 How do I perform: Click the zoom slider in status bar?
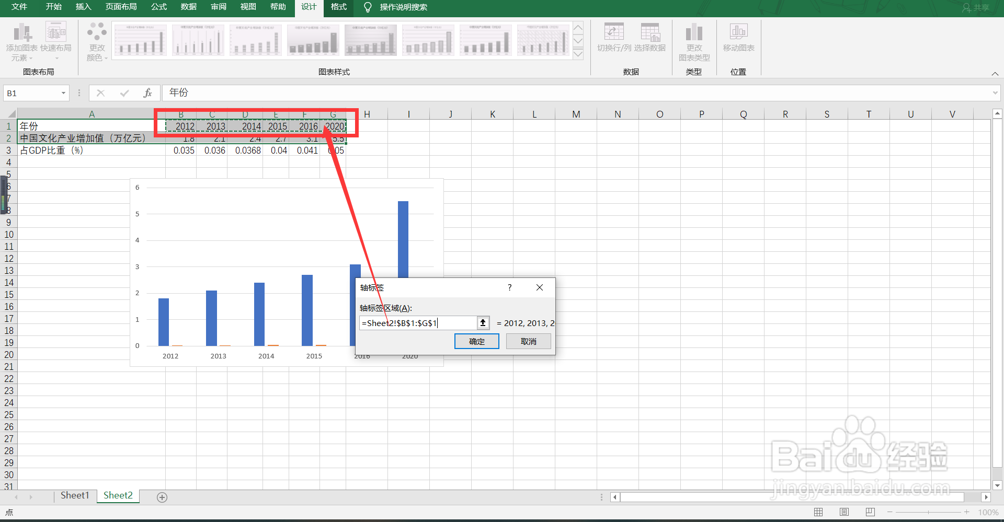tap(928, 512)
